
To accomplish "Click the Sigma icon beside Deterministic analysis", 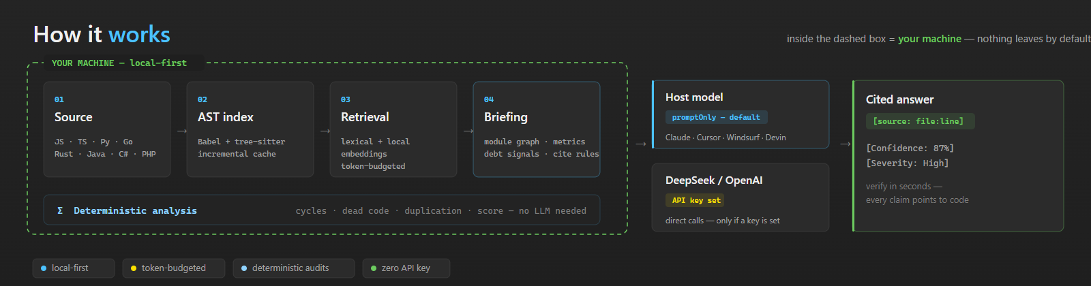I will [60, 210].
